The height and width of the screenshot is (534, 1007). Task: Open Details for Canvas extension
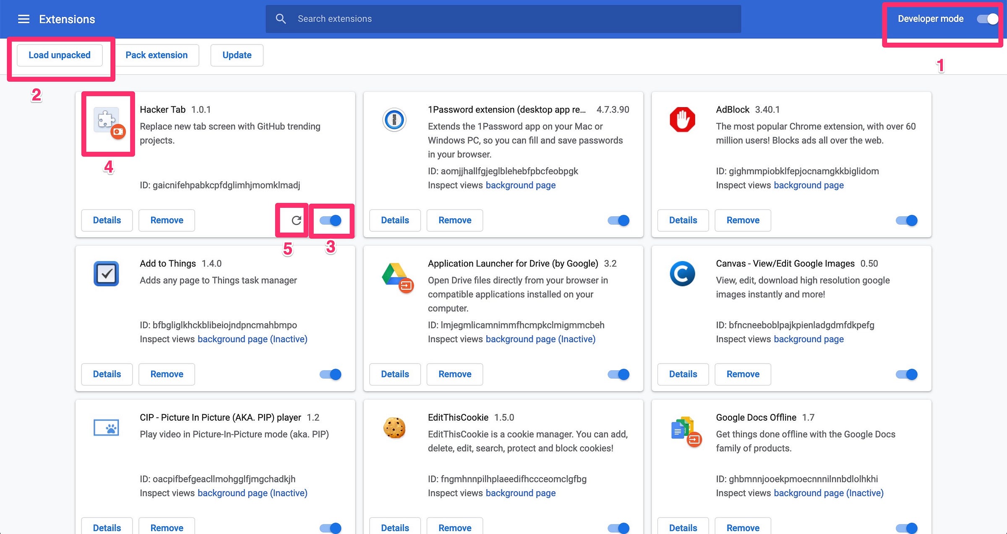pos(683,374)
